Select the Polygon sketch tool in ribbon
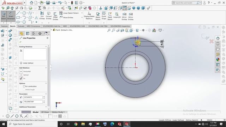 coord(24,22)
